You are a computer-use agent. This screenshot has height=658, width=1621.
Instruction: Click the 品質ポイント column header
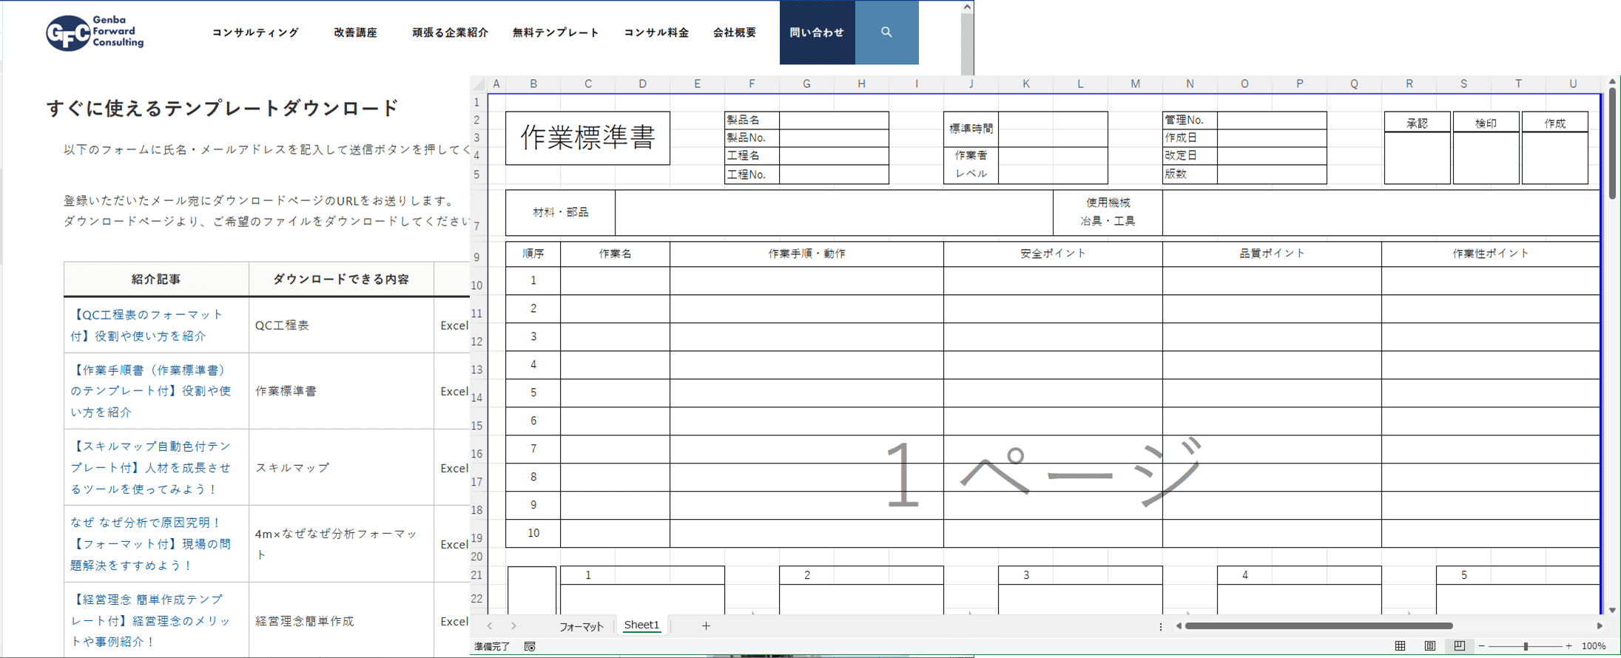[1272, 254]
